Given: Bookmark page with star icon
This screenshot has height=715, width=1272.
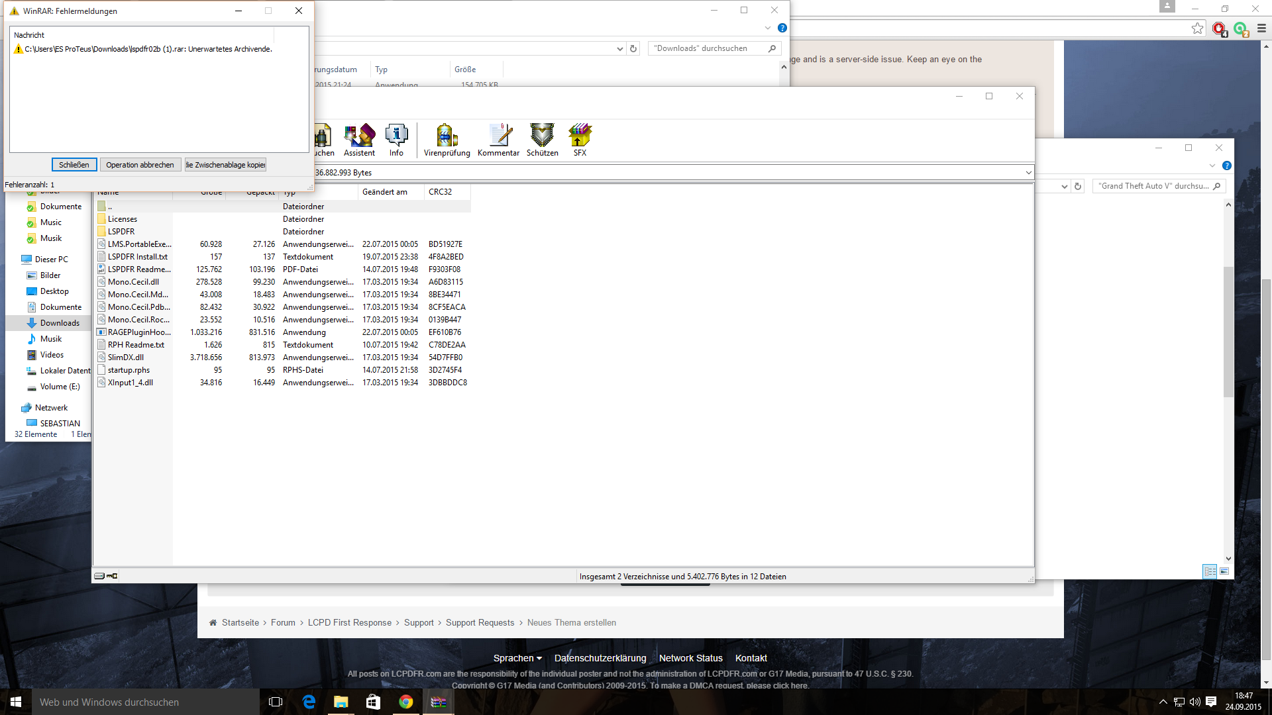Looking at the screenshot, I should tap(1197, 28).
